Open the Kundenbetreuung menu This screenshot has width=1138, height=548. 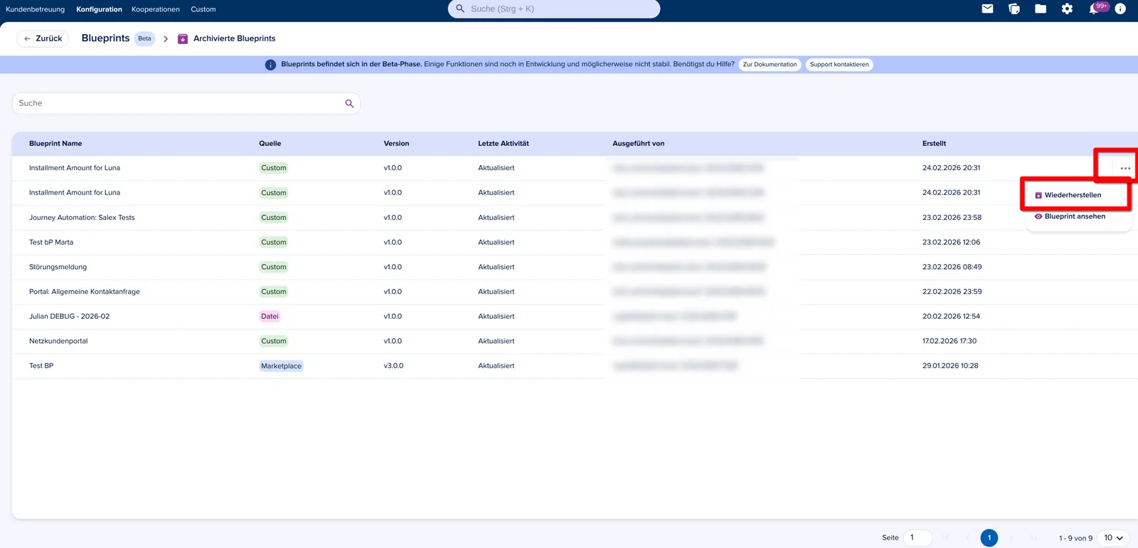35,9
